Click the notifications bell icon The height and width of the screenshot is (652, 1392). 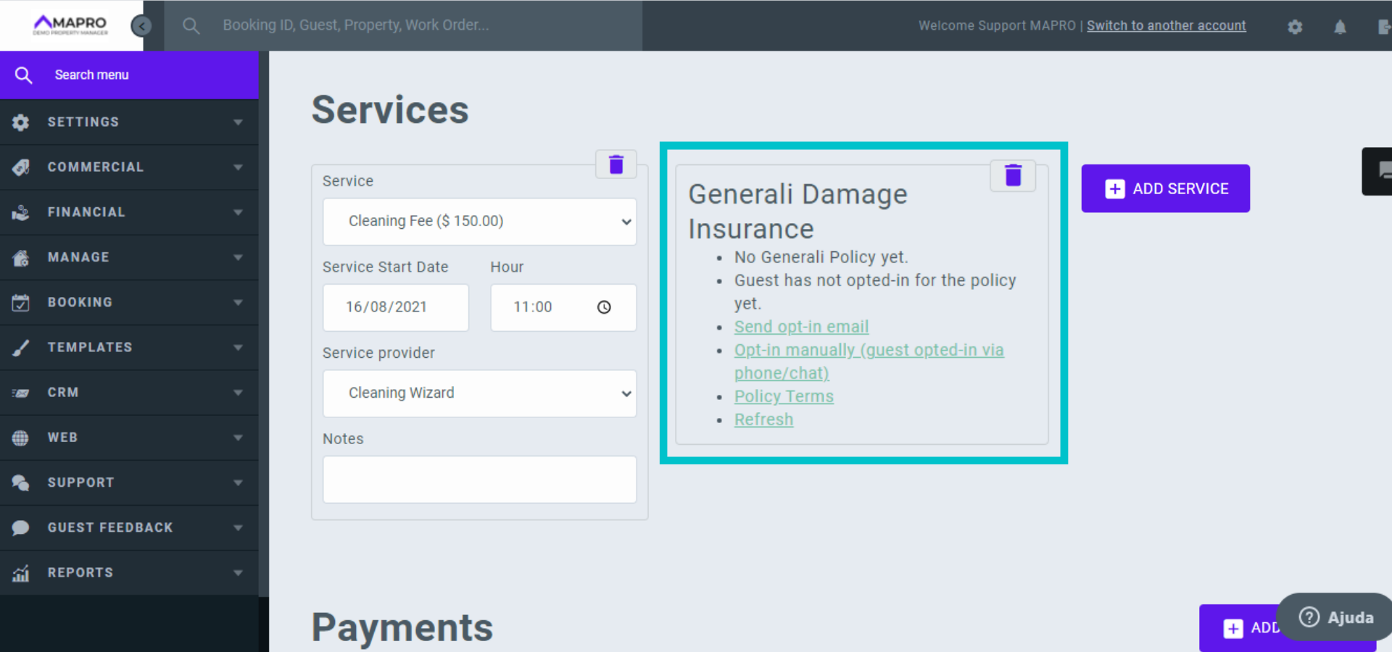[1340, 26]
